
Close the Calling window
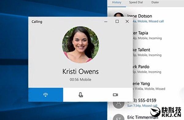point(127,22)
